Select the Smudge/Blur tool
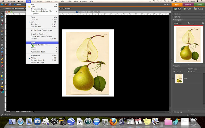 tap(2, 83)
